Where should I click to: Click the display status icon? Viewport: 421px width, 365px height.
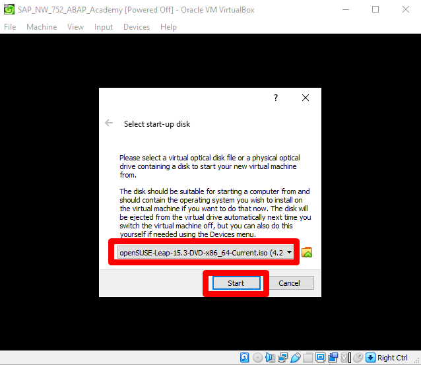(320, 358)
